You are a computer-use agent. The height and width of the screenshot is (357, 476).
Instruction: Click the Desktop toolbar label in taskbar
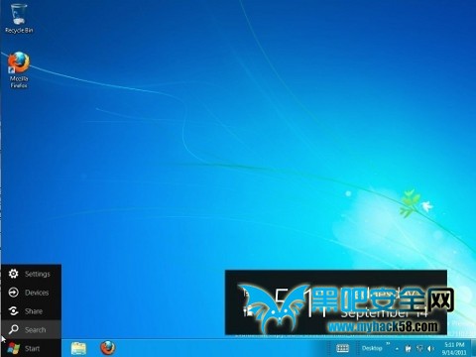click(372, 348)
